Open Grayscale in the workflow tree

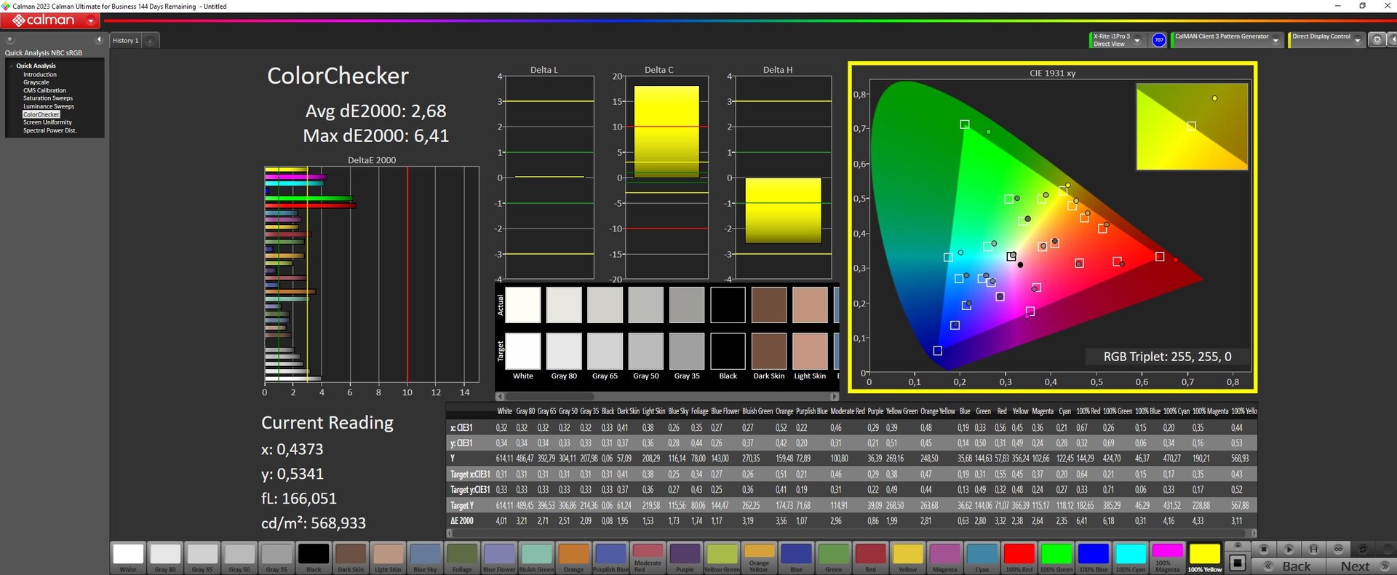(36, 82)
